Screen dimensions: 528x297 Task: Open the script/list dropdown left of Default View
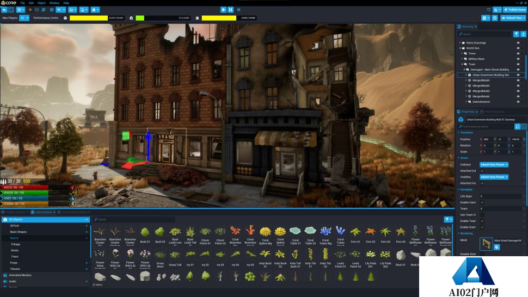click(x=486, y=18)
